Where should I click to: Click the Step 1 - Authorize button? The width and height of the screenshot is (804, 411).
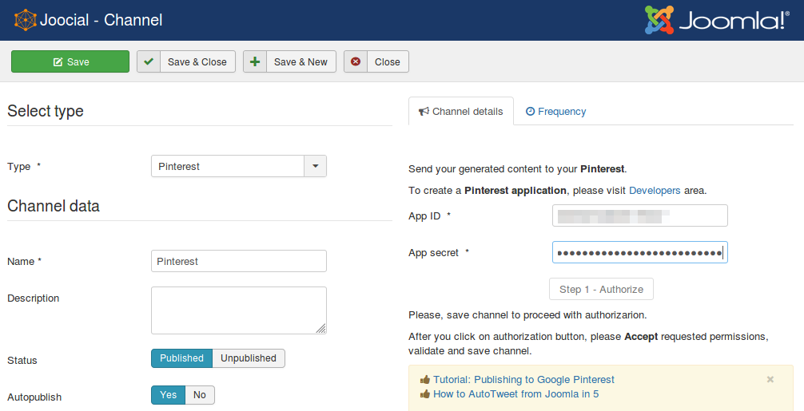click(x=601, y=289)
